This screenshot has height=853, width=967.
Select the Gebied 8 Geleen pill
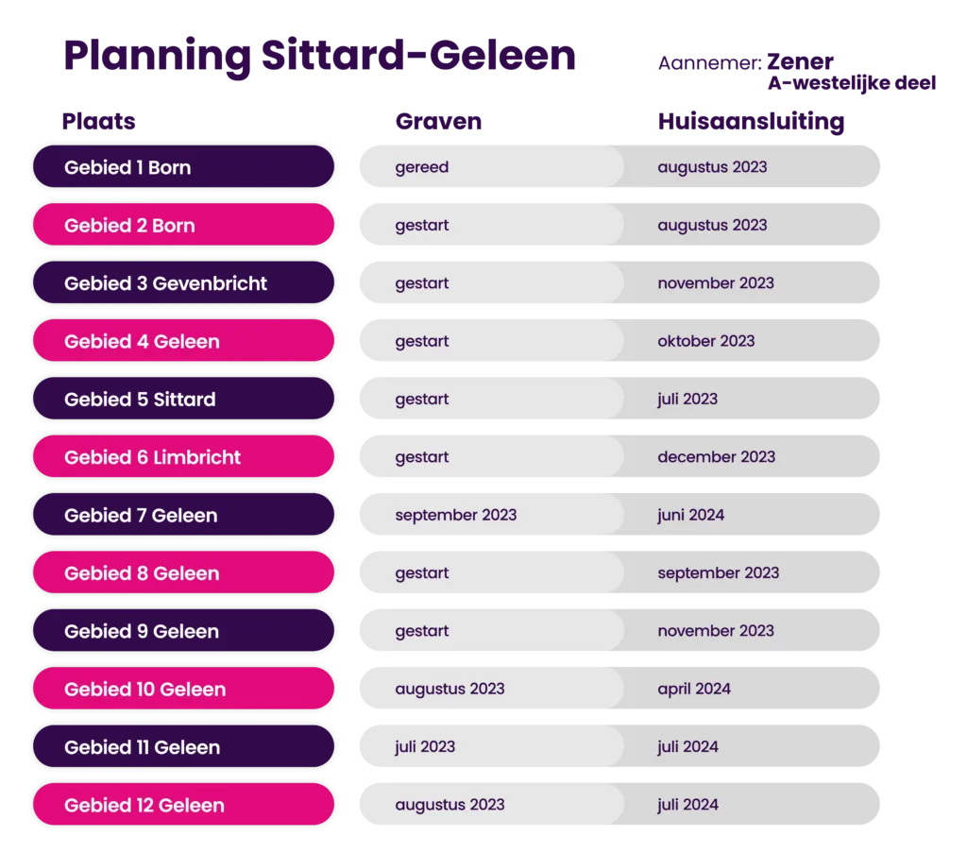pos(184,572)
